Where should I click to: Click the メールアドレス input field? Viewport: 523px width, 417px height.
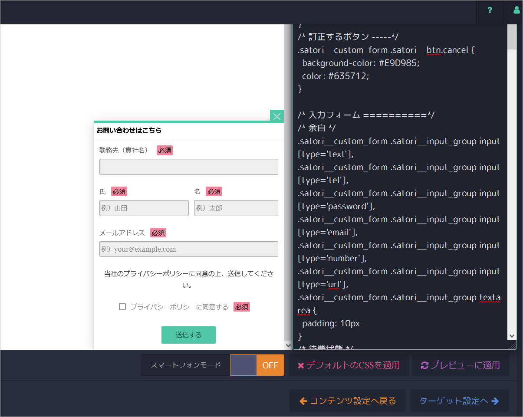pos(188,249)
